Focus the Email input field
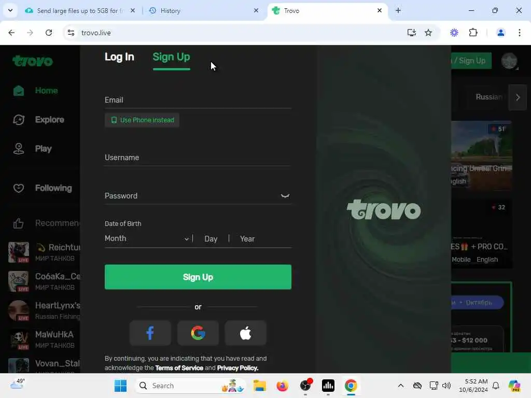The width and height of the screenshot is (531, 398). pos(198,100)
